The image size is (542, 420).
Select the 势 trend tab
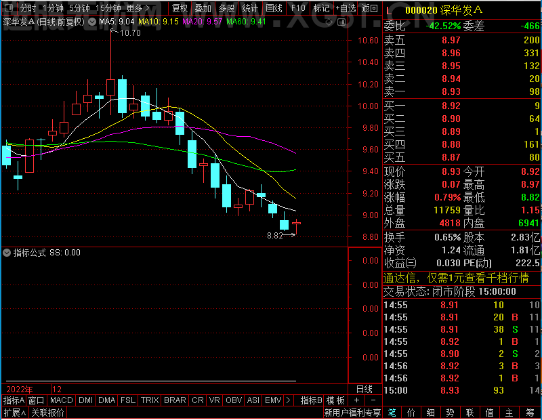(450, 413)
